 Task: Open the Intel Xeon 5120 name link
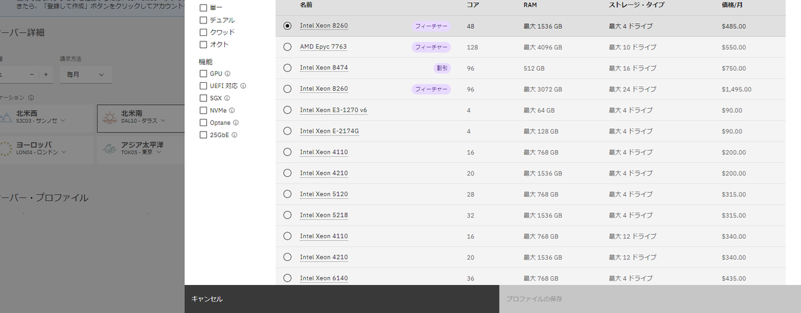[x=324, y=194]
